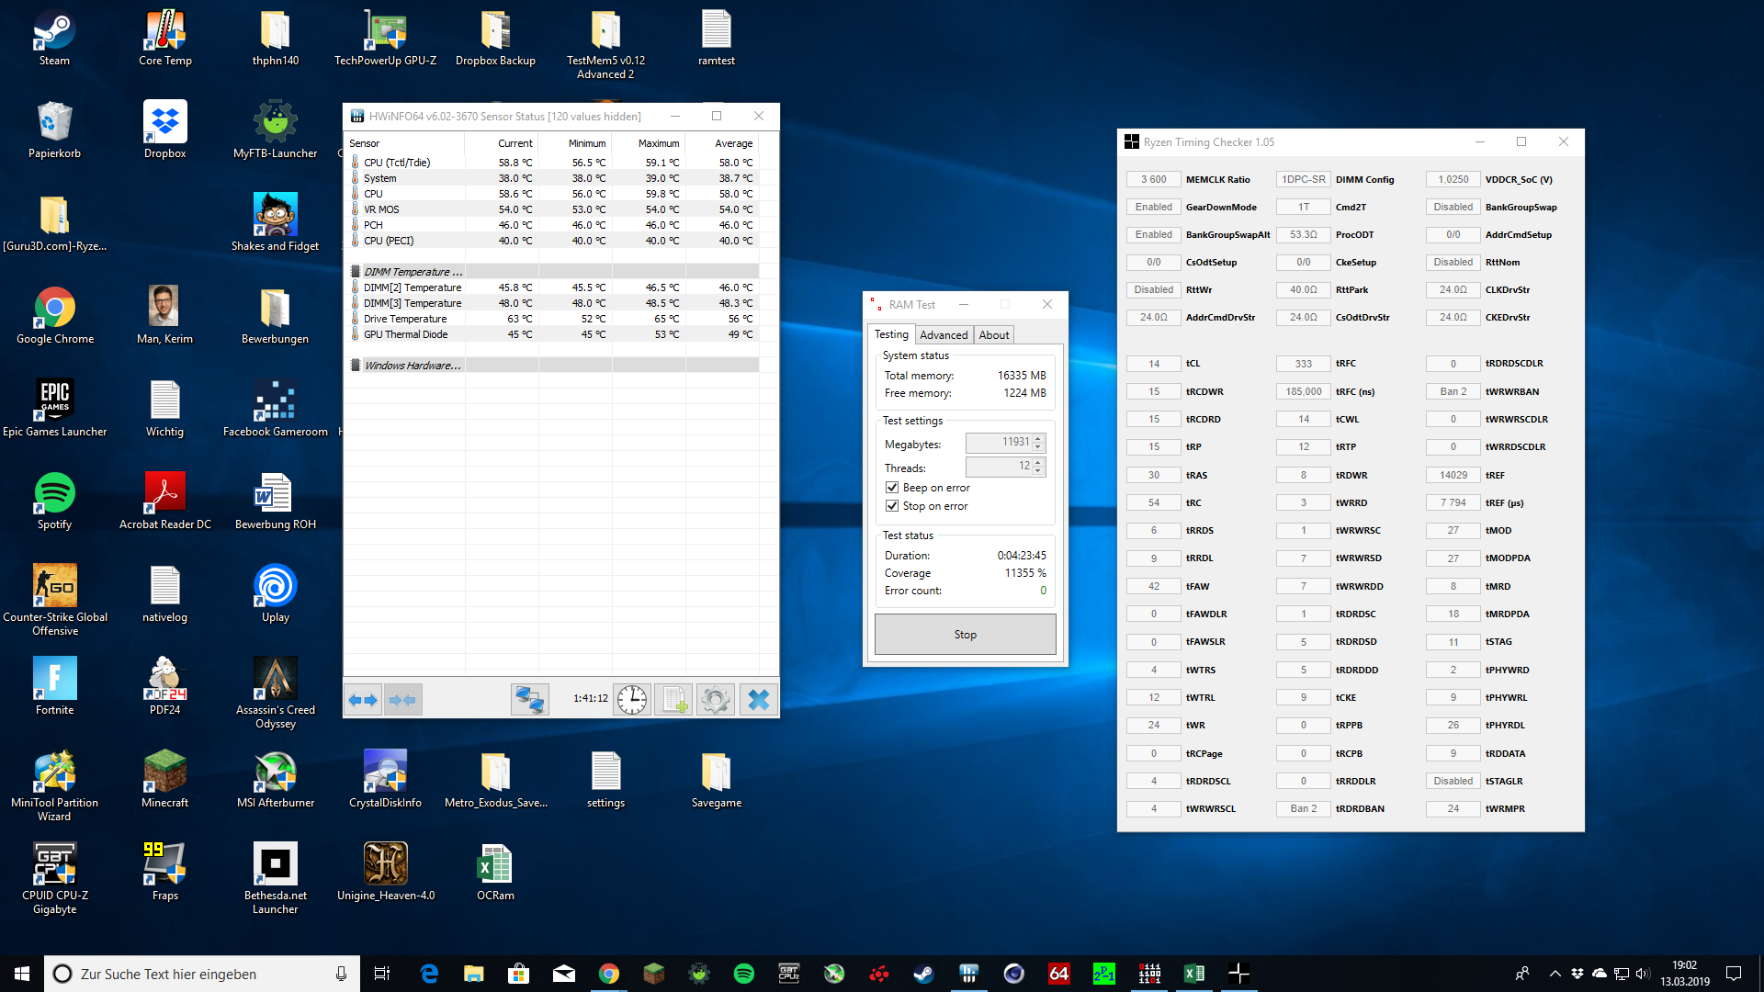Uncheck Stop on error checkbox
The height and width of the screenshot is (992, 1764).
tap(892, 506)
